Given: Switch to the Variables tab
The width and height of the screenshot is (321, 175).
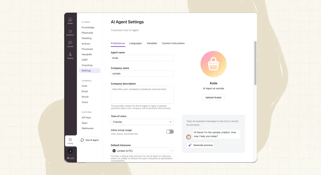Looking at the screenshot, I should tap(152, 43).
